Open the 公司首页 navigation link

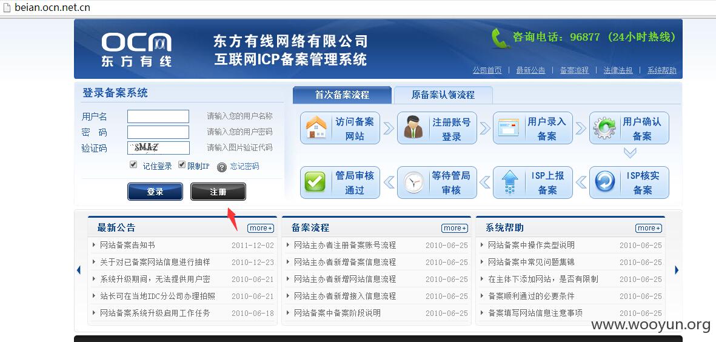[487, 70]
